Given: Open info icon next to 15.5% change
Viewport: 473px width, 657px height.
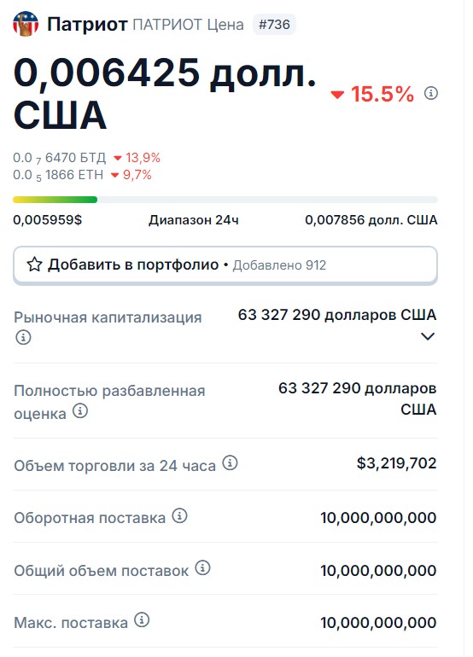Looking at the screenshot, I should tap(430, 93).
